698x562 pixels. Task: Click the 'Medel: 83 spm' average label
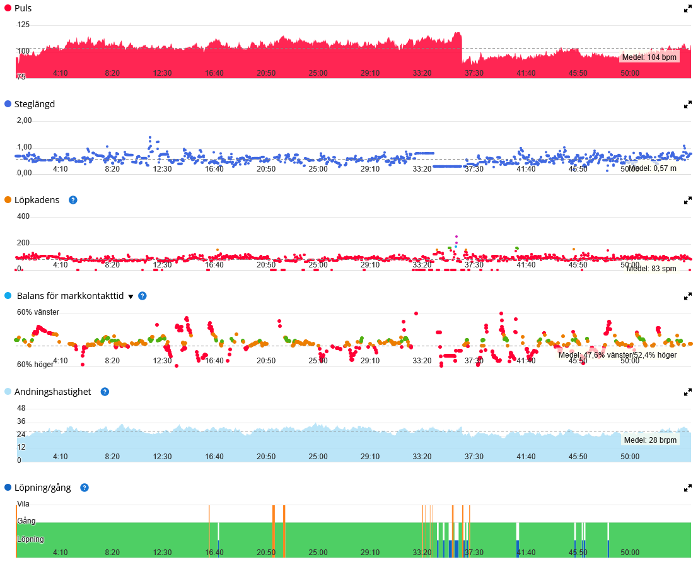pos(652,269)
